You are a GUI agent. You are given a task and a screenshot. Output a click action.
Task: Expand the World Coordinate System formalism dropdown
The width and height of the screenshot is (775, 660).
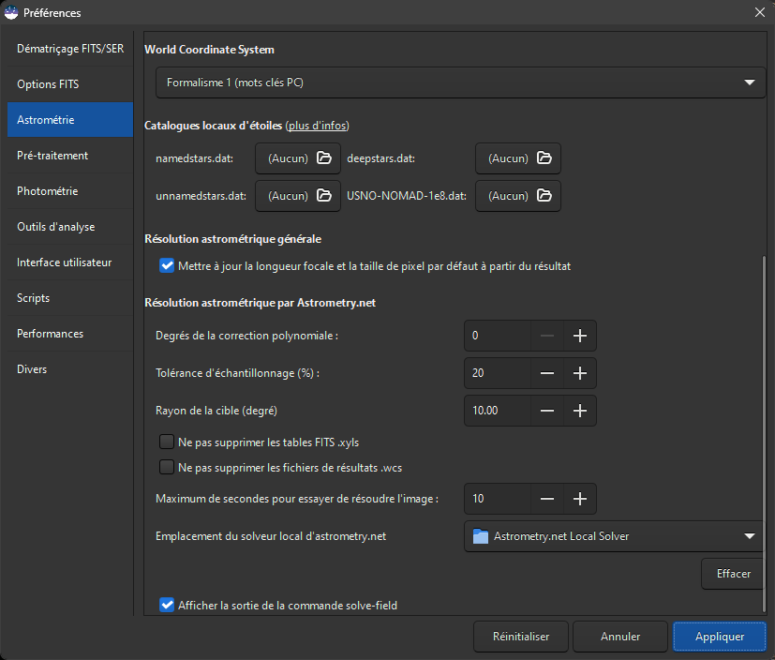[459, 83]
